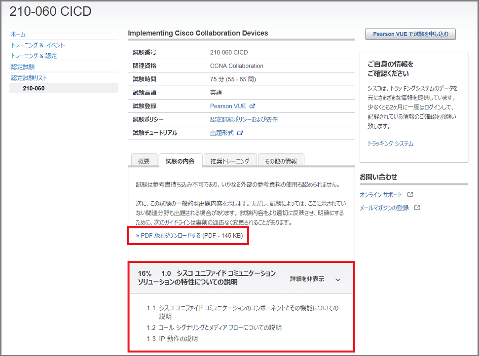The height and width of the screenshot is (356, 479).
Task: Click 詳細を非表示 to hide details
Action: (x=307, y=279)
